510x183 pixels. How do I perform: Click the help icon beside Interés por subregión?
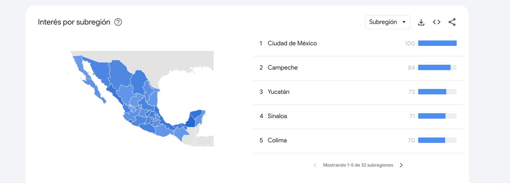(118, 22)
